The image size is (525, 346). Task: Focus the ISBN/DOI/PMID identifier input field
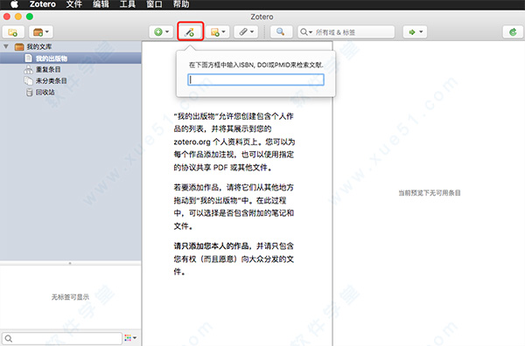(255, 80)
